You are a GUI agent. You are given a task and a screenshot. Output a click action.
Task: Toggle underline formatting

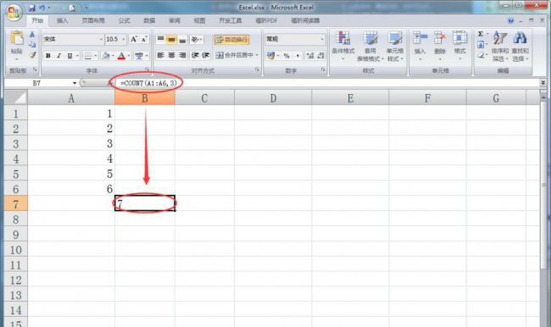[70, 56]
